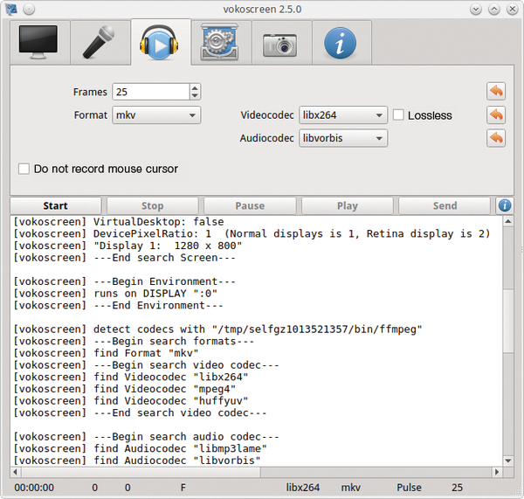Increase Frames value with up arrow

pos(195,87)
